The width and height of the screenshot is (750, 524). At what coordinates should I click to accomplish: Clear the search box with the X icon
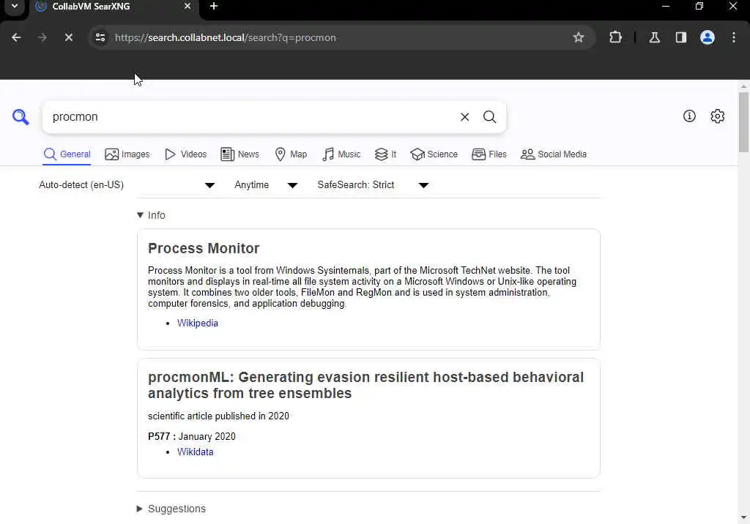[x=464, y=117]
